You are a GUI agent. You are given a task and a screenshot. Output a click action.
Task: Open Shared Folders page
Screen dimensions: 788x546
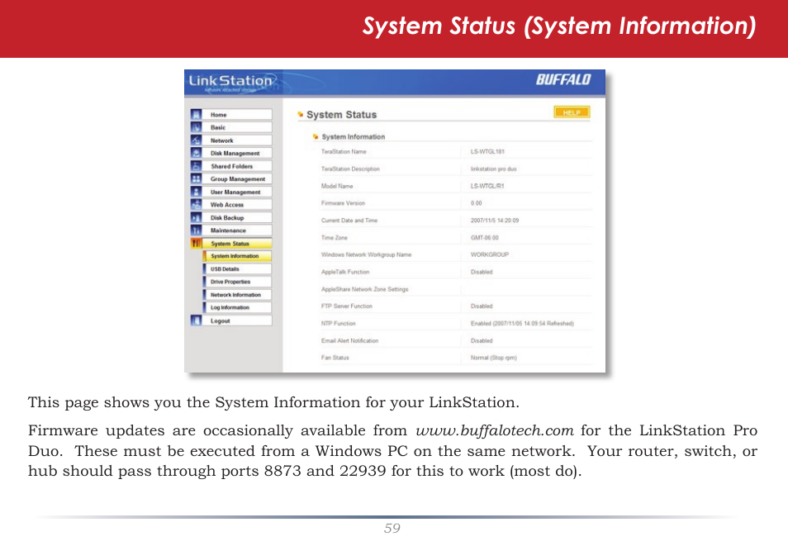237,166
